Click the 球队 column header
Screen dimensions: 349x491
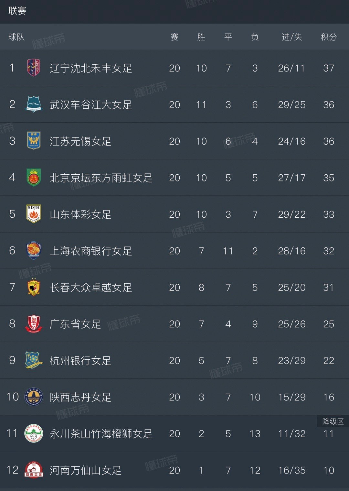pyautogui.click(x=16, y=37)
